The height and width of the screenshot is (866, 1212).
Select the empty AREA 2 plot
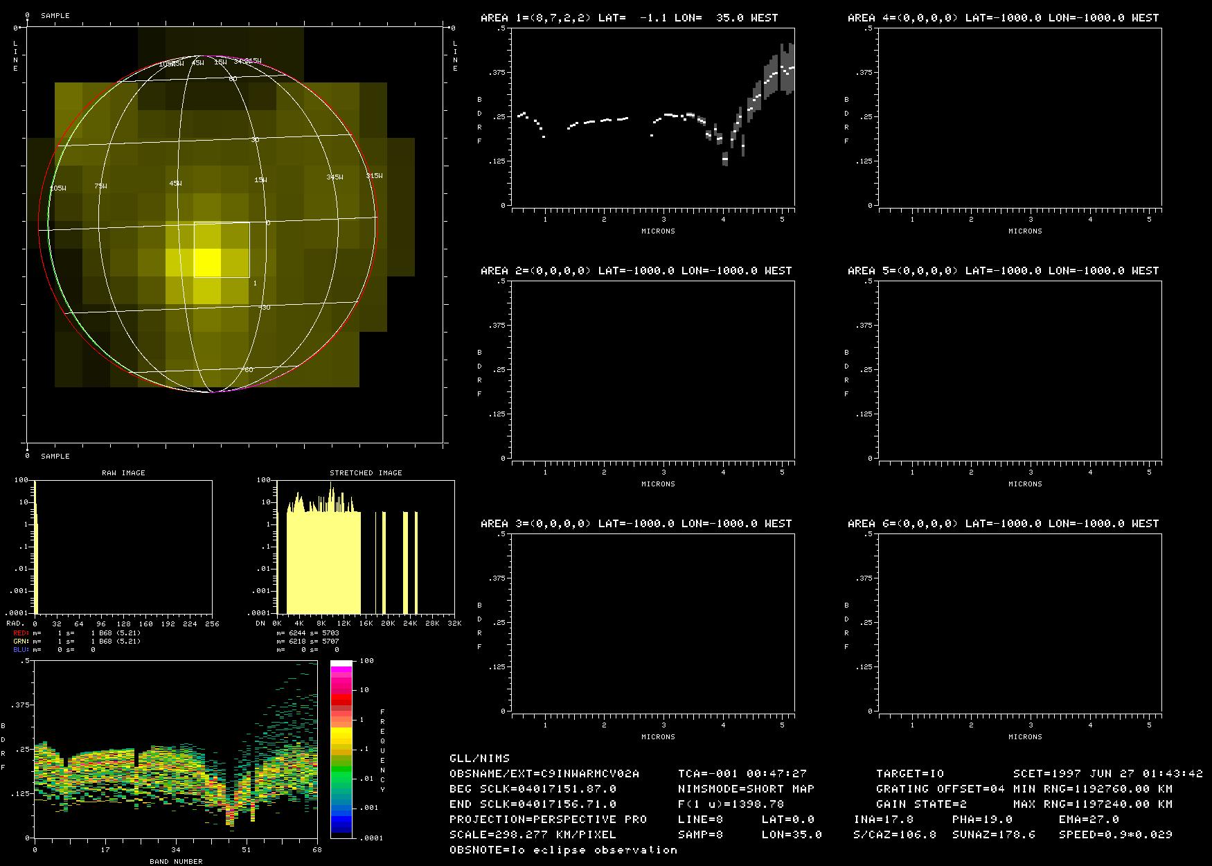(x=653, y=369)
